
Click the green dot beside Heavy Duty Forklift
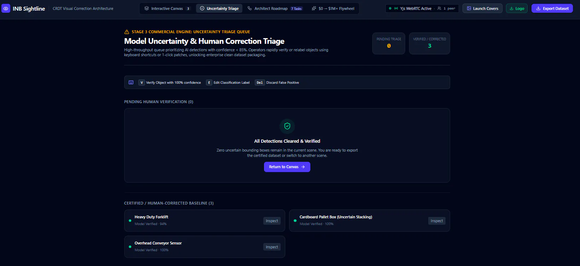coord(130,221)
